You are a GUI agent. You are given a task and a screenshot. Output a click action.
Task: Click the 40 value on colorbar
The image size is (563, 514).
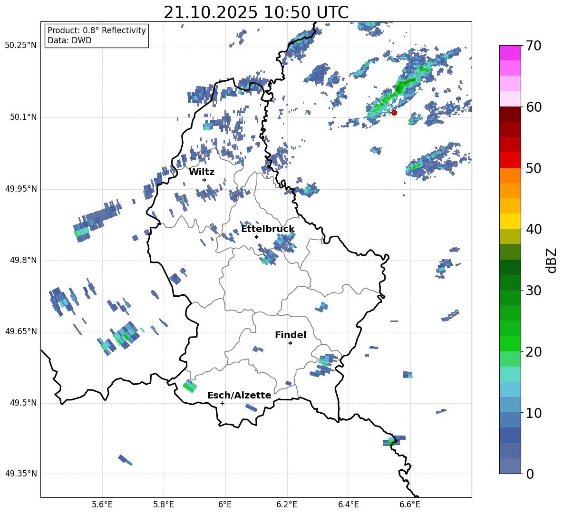pyautogui.click(x=534, y=229)
